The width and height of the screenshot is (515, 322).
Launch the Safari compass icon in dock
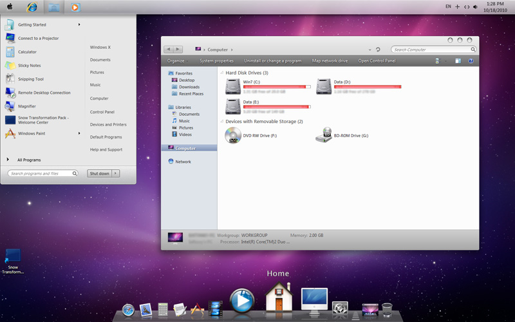pos(128,310)
